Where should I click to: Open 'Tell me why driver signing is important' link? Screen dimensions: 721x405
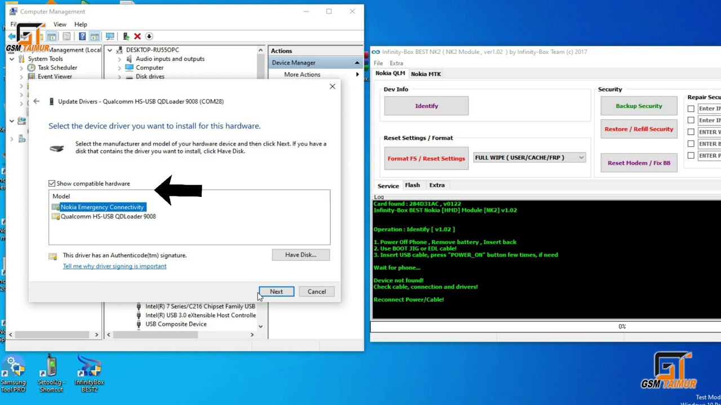(x=114, y=266)
